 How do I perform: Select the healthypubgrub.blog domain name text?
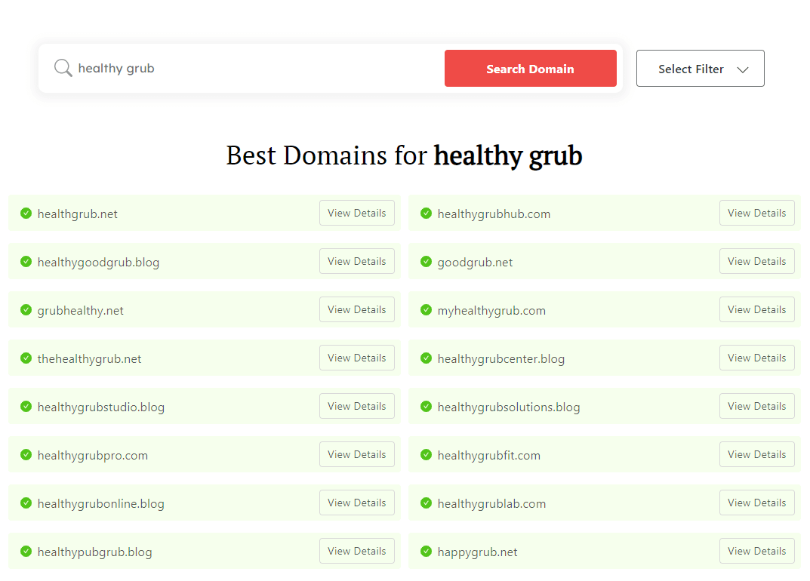point(94,552)
